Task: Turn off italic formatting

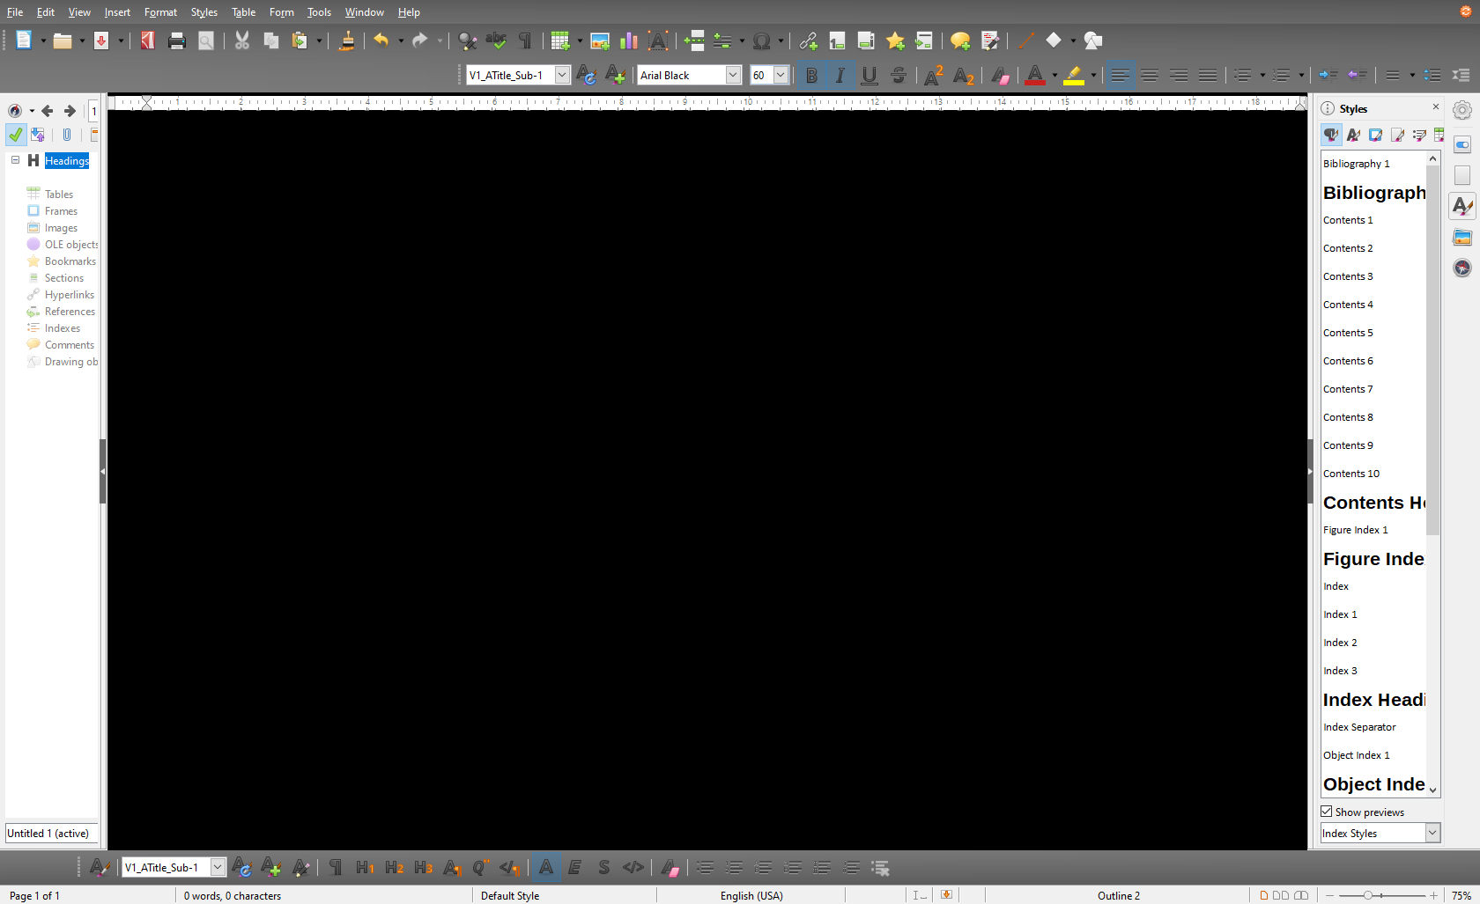Action: (840, 75)
